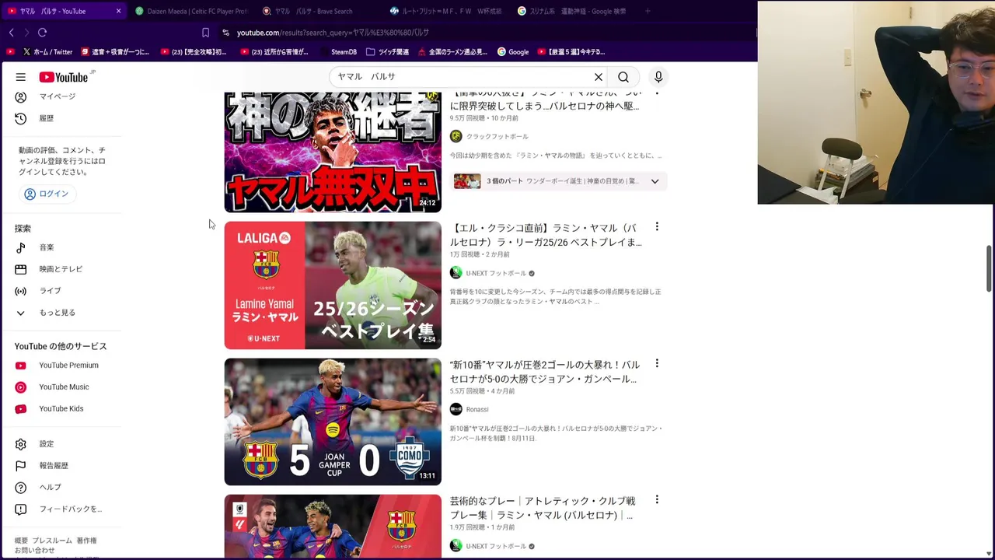Play the 25/26シーズン ベストプレイ集 thumbnail
This screenshot has width=995, height=560.
click(x=333, y=285)
